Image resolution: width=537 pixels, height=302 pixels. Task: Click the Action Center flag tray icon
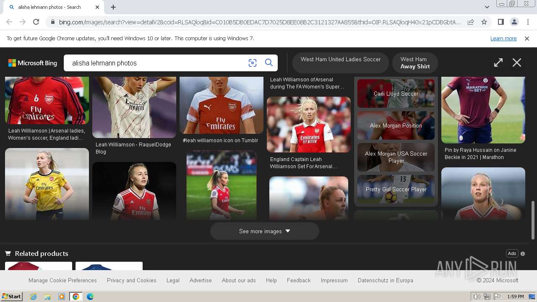click(497, 297)
